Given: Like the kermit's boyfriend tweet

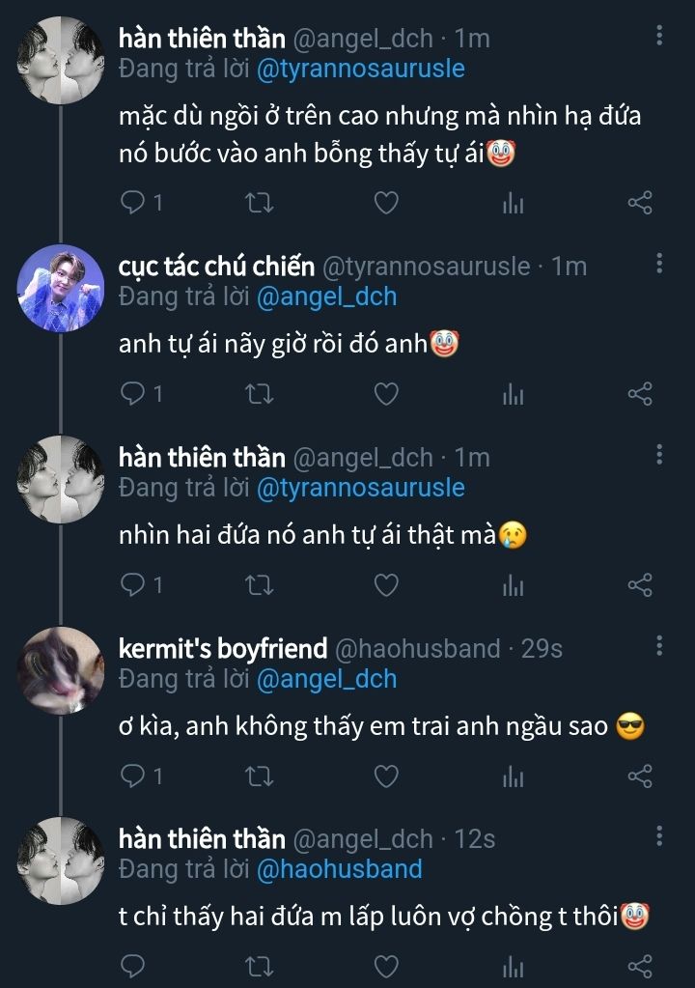Looking at the screenshot, I should 386,776.
